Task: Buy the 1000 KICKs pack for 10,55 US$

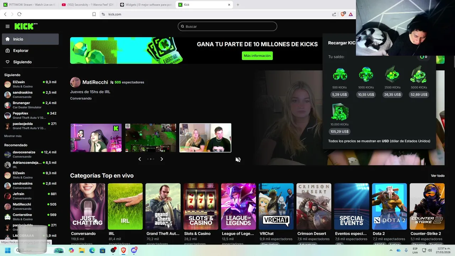Action: click(366, 95)
